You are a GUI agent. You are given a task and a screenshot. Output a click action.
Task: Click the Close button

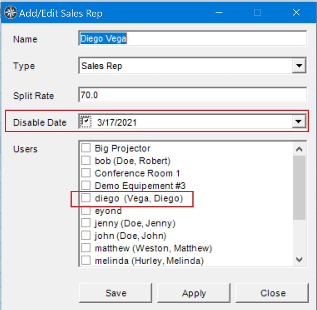pos(272,293)
